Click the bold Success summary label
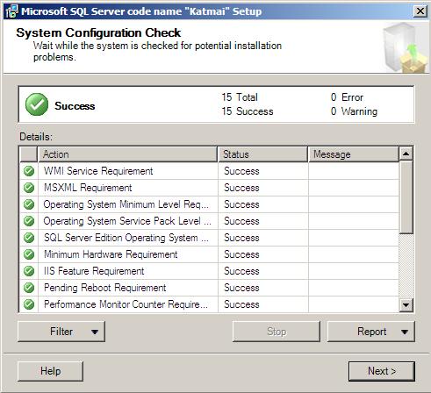431x393 pixels. [75, 106]
